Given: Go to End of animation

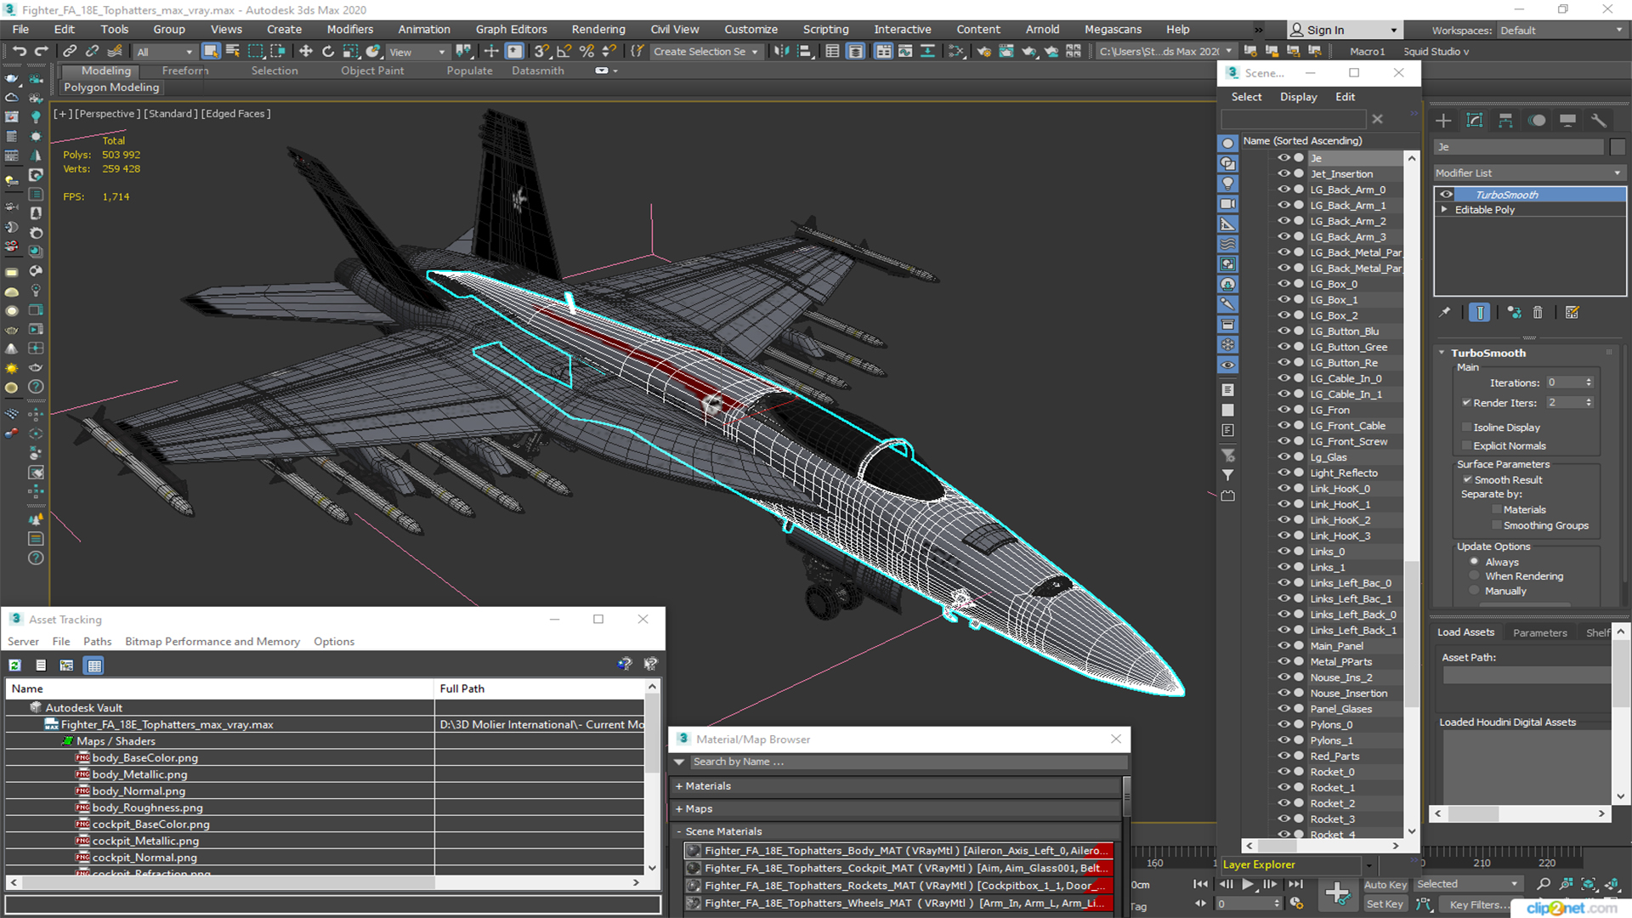Looking at the screenshot, I should [x=1295, y=884].
